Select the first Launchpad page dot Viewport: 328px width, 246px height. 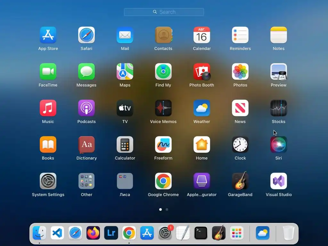click(x=160, y=209)
